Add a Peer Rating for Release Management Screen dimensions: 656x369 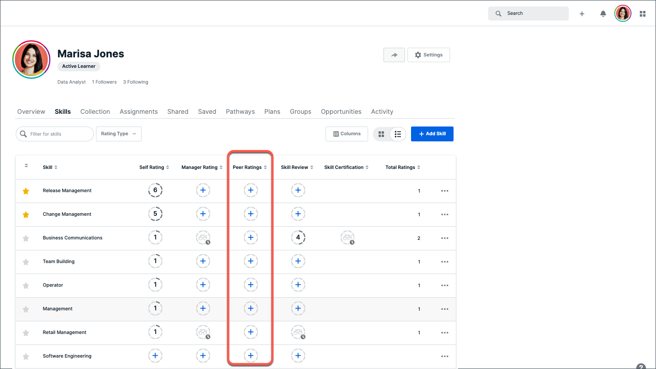coord(251,190)
